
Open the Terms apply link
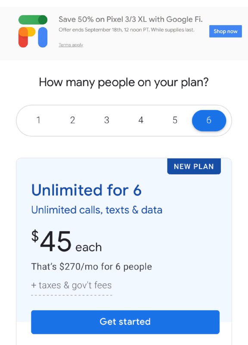pyautogui.click(x=71, y=45)
